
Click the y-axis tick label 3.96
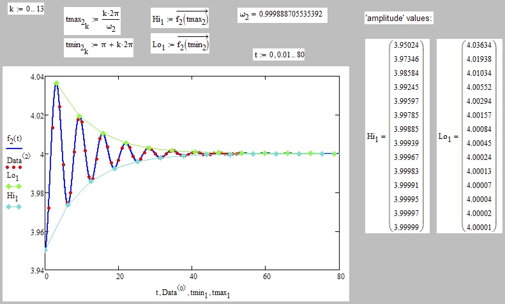pyautogui.click(x=37, y=233)
